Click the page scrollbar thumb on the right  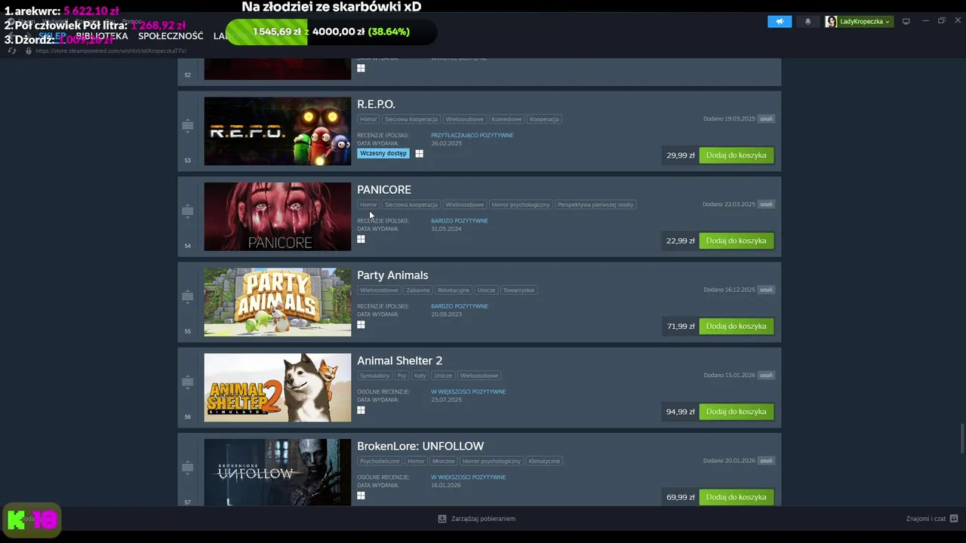961,438
